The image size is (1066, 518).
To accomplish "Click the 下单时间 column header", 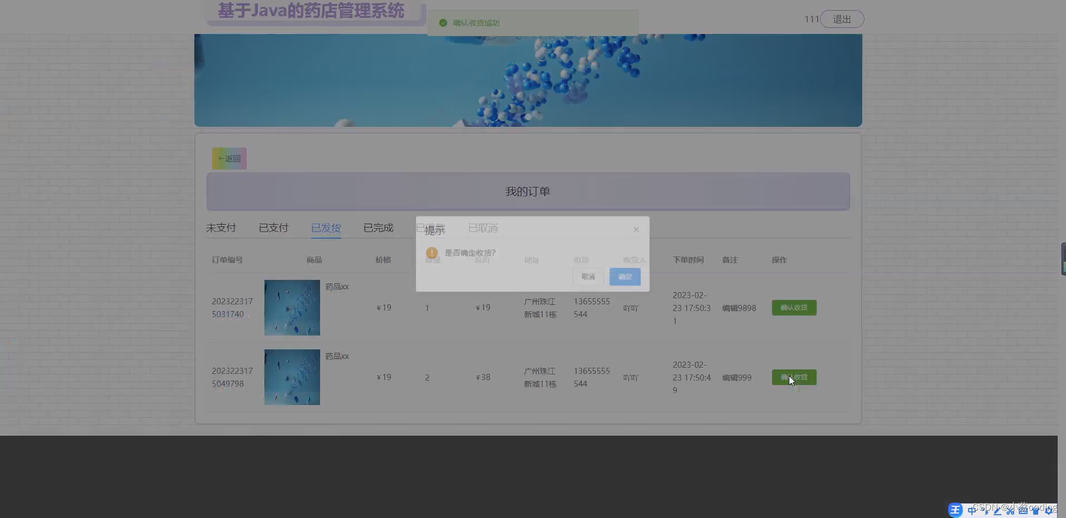I will click(x=688, y=260).
